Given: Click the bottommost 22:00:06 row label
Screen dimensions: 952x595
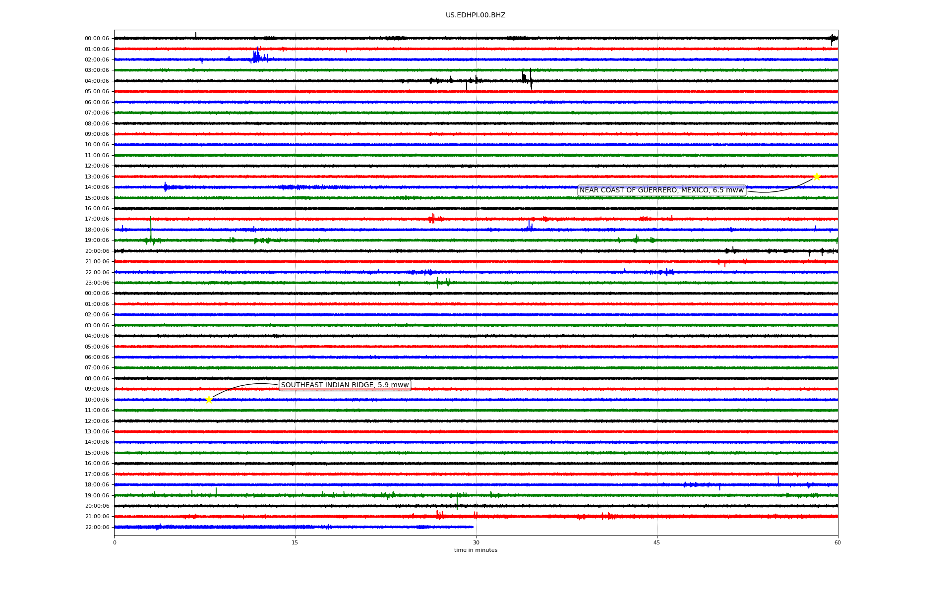Looking at the screenshot, I should [x=97, y=528].
